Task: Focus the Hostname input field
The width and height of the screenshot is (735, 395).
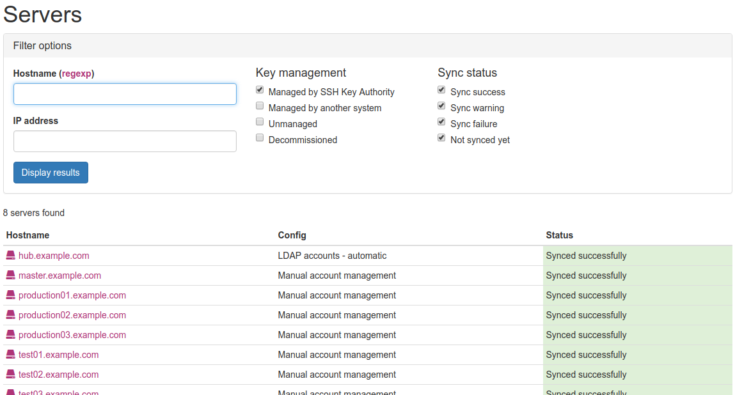Action: 125,94
